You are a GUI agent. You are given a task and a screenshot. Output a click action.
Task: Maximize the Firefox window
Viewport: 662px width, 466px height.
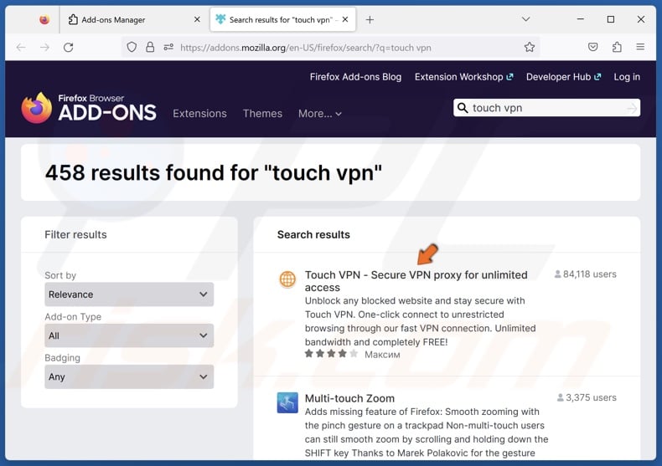611,19
